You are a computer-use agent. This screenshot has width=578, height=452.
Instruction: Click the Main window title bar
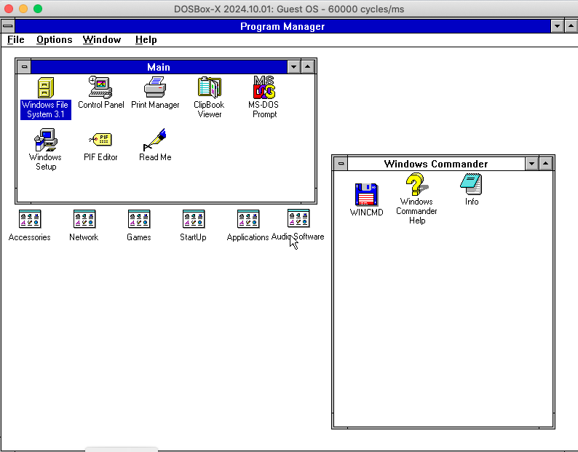pos(159,67)
